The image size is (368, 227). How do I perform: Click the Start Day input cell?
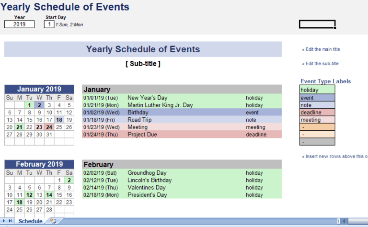point(49,24)
